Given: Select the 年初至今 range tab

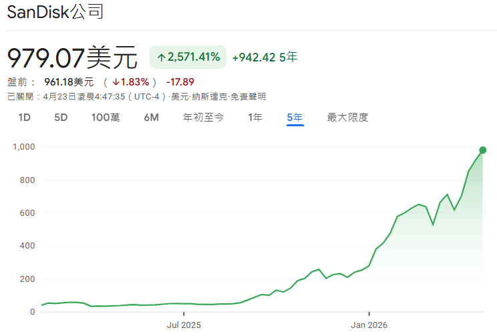Looking at the screenshot, I should 203,118.
